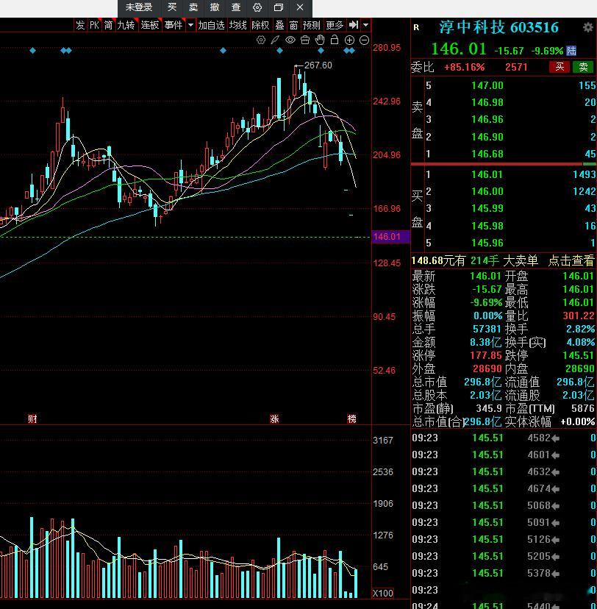
Task: Click the leftmost blue diamond event marker
Action: pyautogui.click(x=32, y=51)
